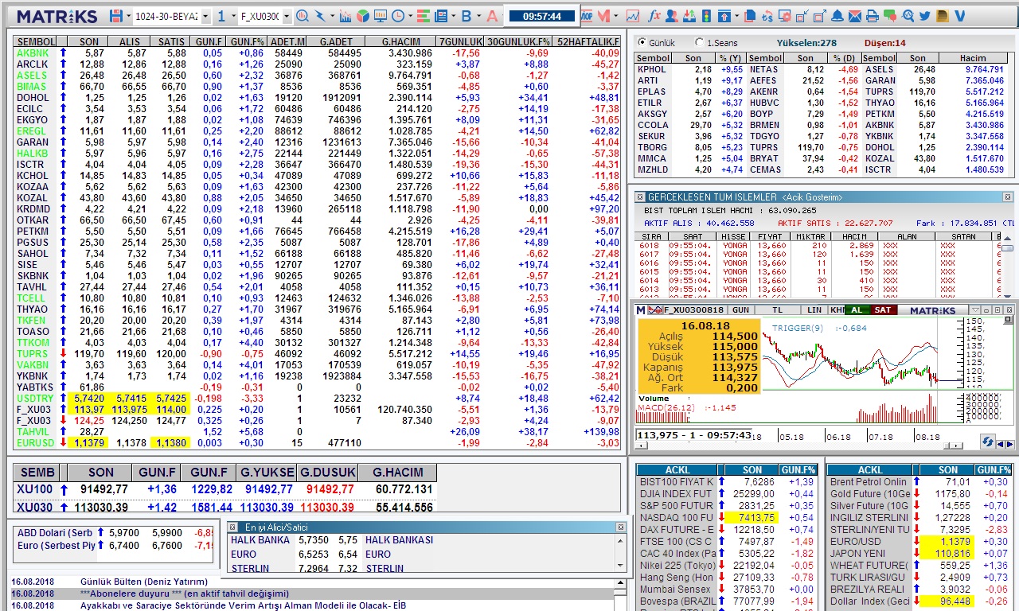Click the GARAN symbol row
The width and height of the screenshot is (1019, 611).
tap(317, 142)
